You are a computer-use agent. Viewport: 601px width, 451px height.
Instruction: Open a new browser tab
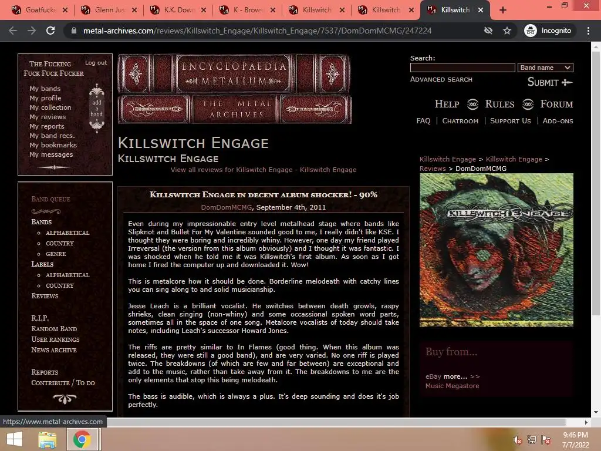coord(502,10)
